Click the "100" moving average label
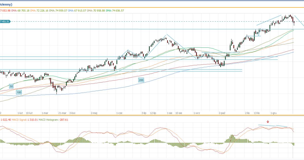This screenshot has height=160, width=304. point(19,92)
